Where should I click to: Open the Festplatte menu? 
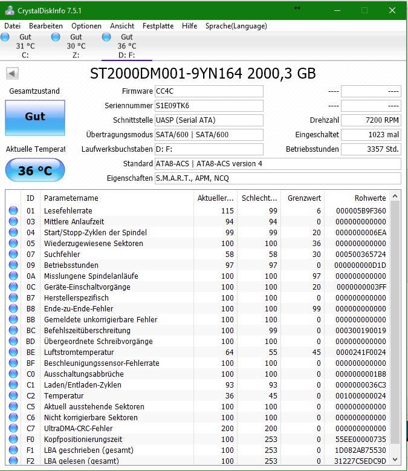point(158,26)
